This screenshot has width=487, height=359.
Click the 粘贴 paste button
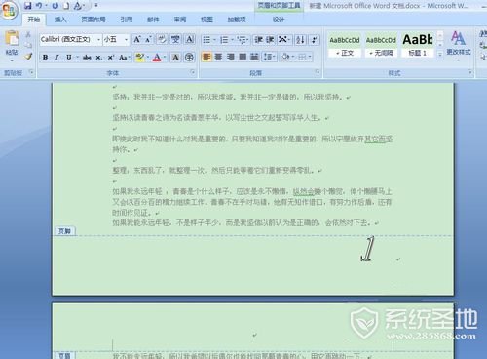tap(12, 46)
